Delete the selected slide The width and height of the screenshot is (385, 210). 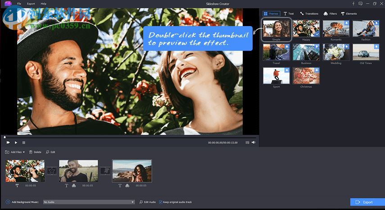[x=35, y=152]
